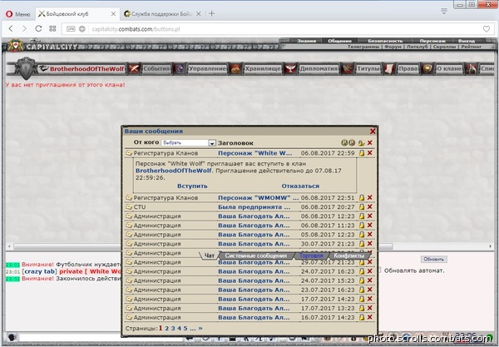Screen dimensions: 499x347
Task: Open message titled Персонаж "WMOMW"
Action: [x=258, y=198]
